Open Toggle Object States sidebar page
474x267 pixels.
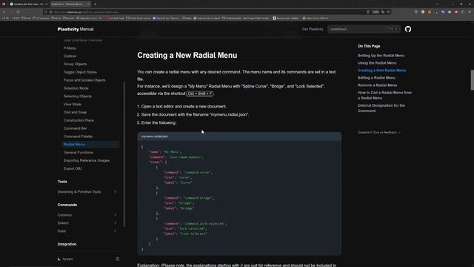81,72
